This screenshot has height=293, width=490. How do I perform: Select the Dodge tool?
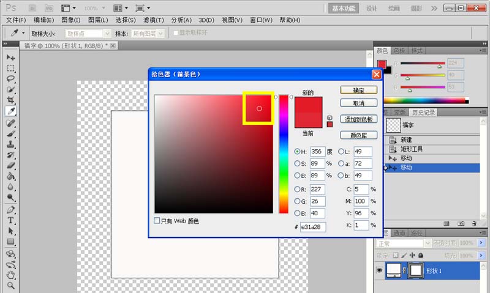coord(10,197)
